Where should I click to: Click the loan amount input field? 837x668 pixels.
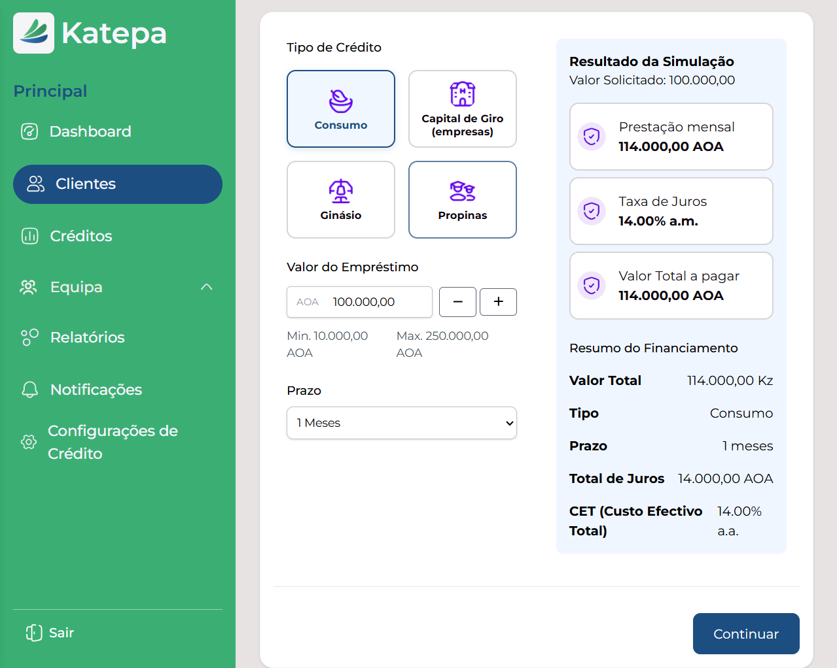tap(376, 302)
